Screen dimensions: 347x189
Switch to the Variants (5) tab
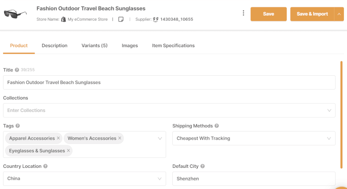[95, 46]
